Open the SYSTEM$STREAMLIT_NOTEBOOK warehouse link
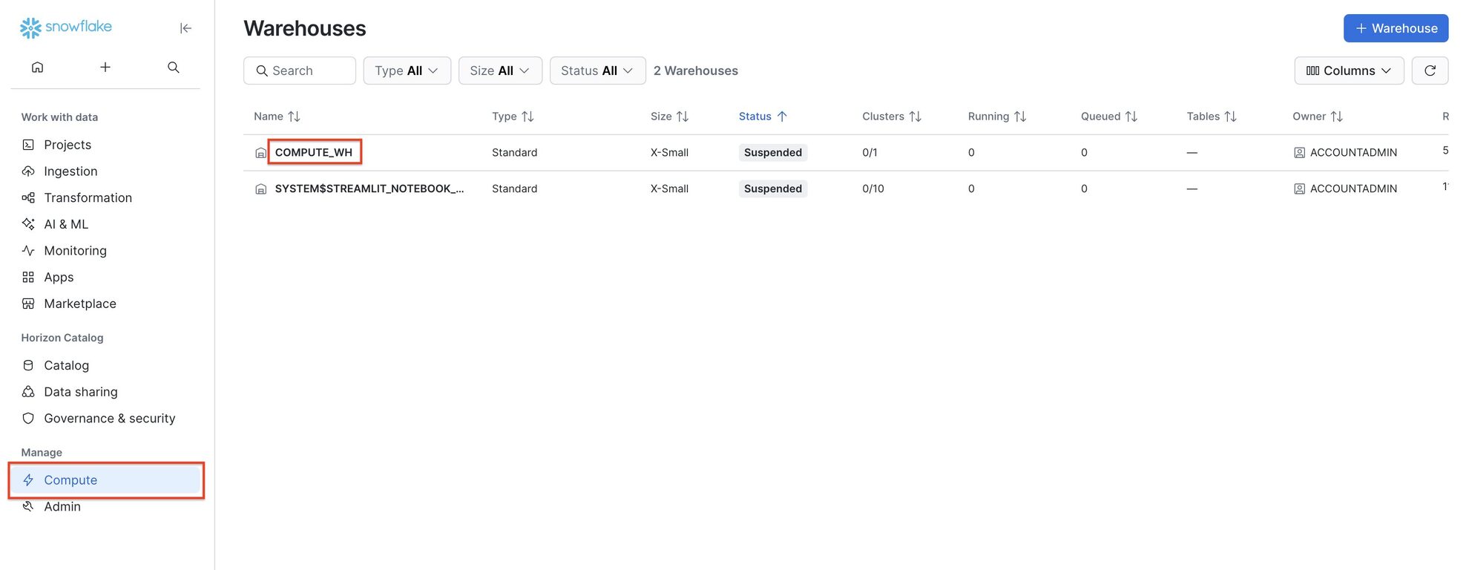This screenshot has width=1469, height=570. point(369,189)
